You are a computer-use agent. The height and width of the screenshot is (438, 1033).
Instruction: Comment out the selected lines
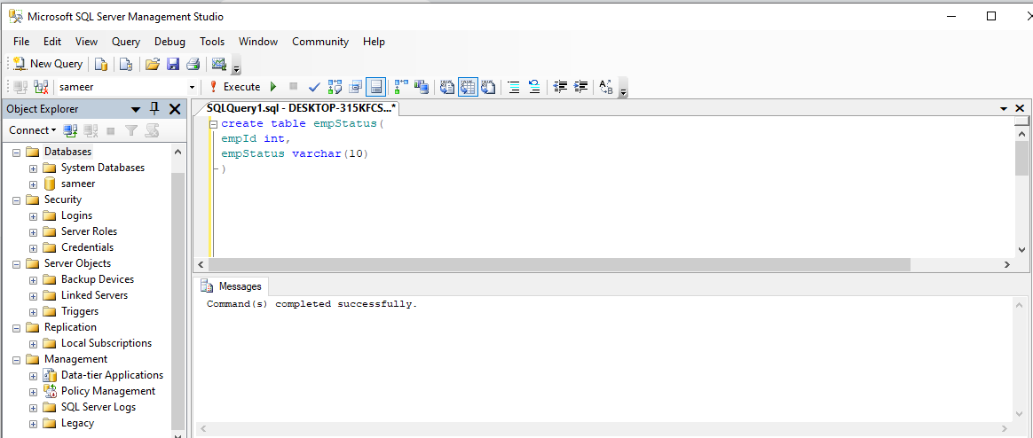tap(514, 86)
